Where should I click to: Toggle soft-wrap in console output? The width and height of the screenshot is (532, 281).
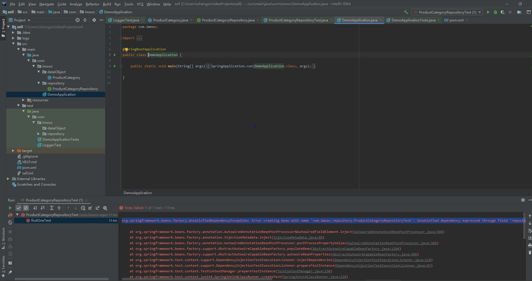coord(530,231)
